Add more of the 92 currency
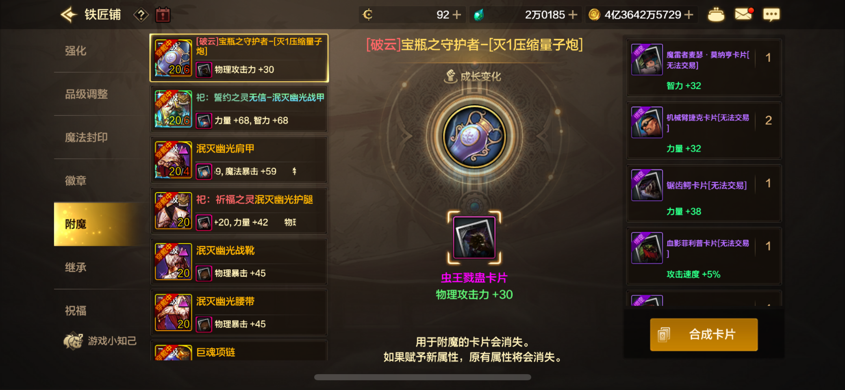This screenshot has height=390, width=845. click(457, 15)
